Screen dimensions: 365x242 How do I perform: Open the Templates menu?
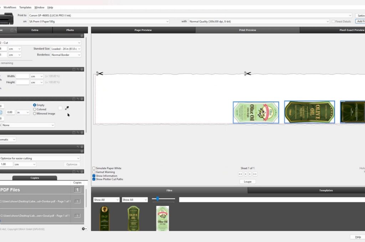coord(25,7)
